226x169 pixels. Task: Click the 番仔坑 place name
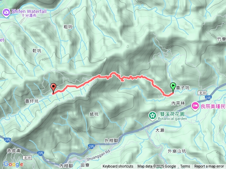point(32,101)
